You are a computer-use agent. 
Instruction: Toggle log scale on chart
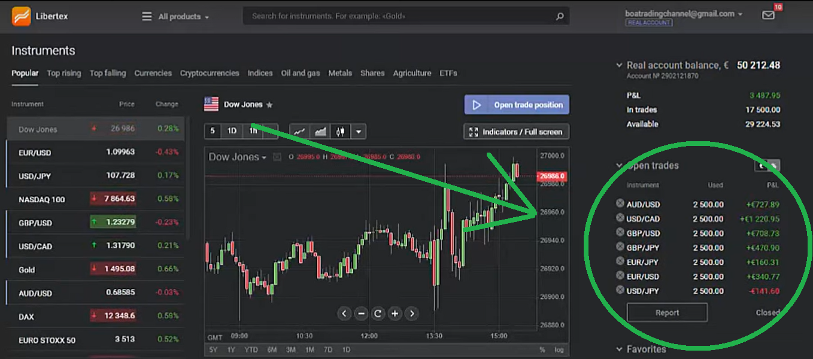coord(559,349)
